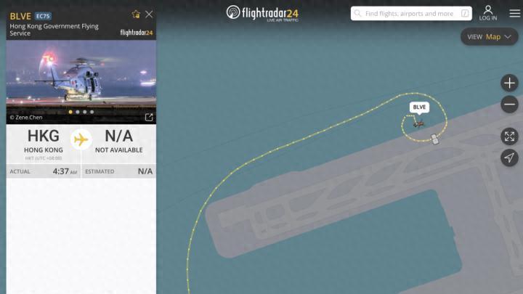
Task: Select the second photo carousel dot
Action: tap(78, 112)
